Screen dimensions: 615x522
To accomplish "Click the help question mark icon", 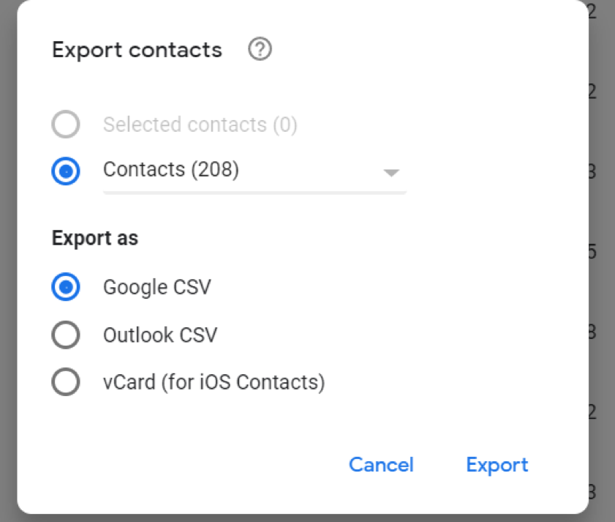I will [x=260, y=50].
